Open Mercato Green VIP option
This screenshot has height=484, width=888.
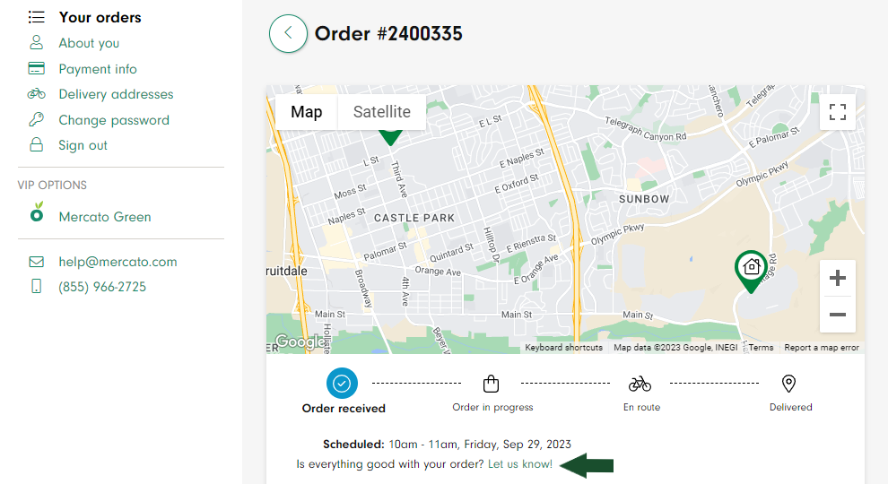105,217
